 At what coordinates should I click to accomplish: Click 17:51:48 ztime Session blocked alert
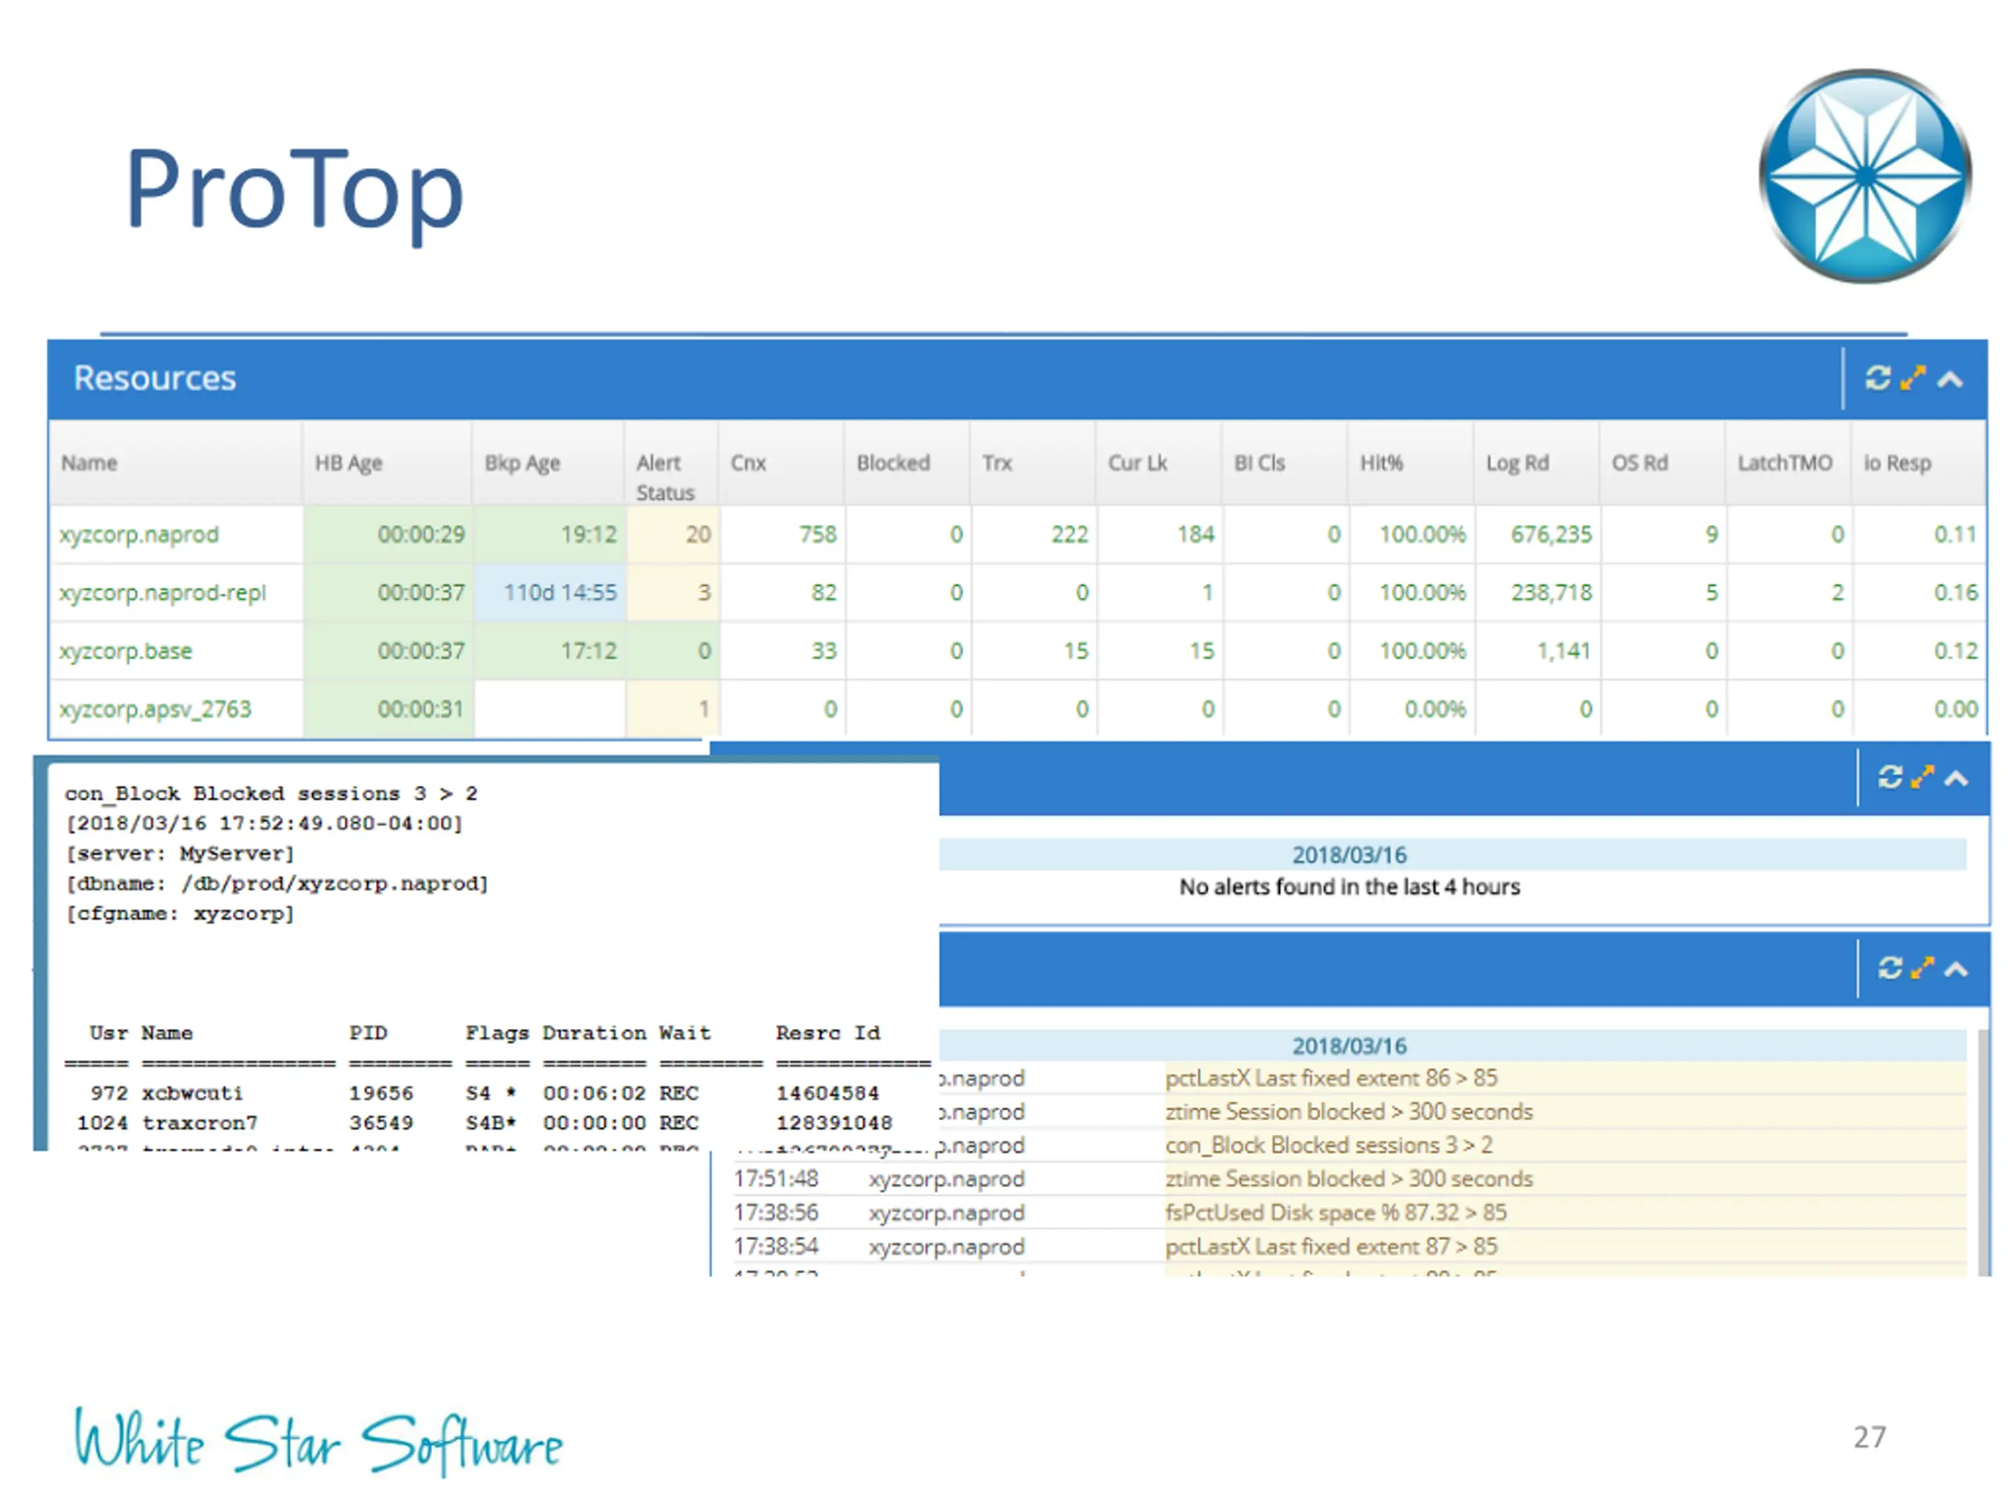coord(1349,1179)
